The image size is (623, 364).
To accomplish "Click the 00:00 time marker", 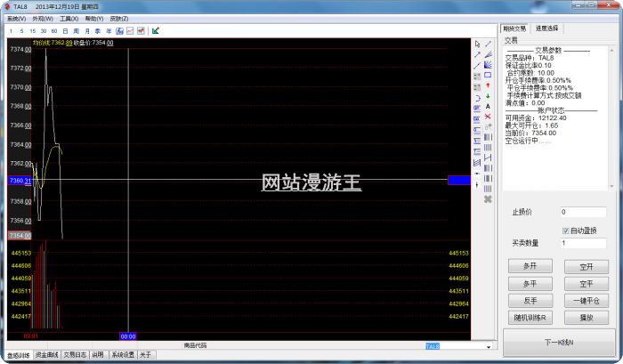I will pyautogui.click(x=128, y=336).
